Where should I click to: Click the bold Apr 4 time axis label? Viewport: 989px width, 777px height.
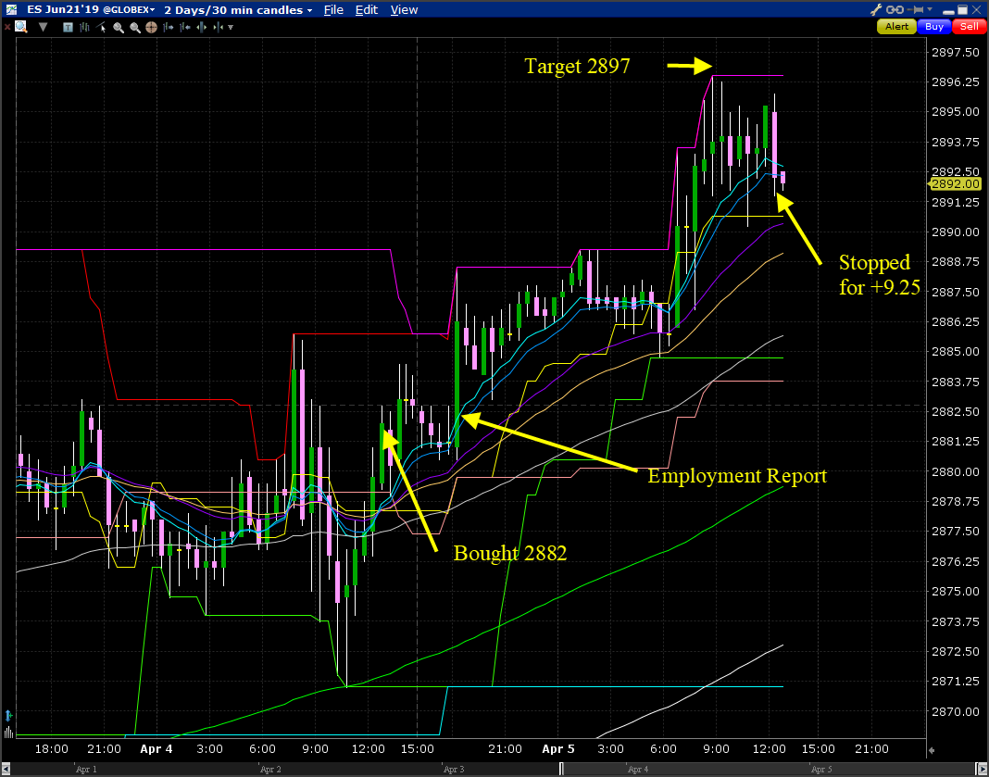coord(156,749)
